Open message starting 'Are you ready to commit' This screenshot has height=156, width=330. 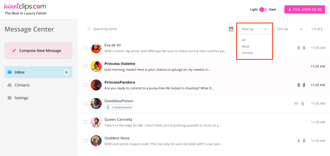click(159, 88)
